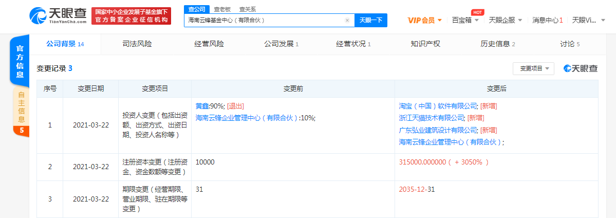Click the 注册资本变更 item cell
This screenshot has width=616, height=218.
coord(155,167)
